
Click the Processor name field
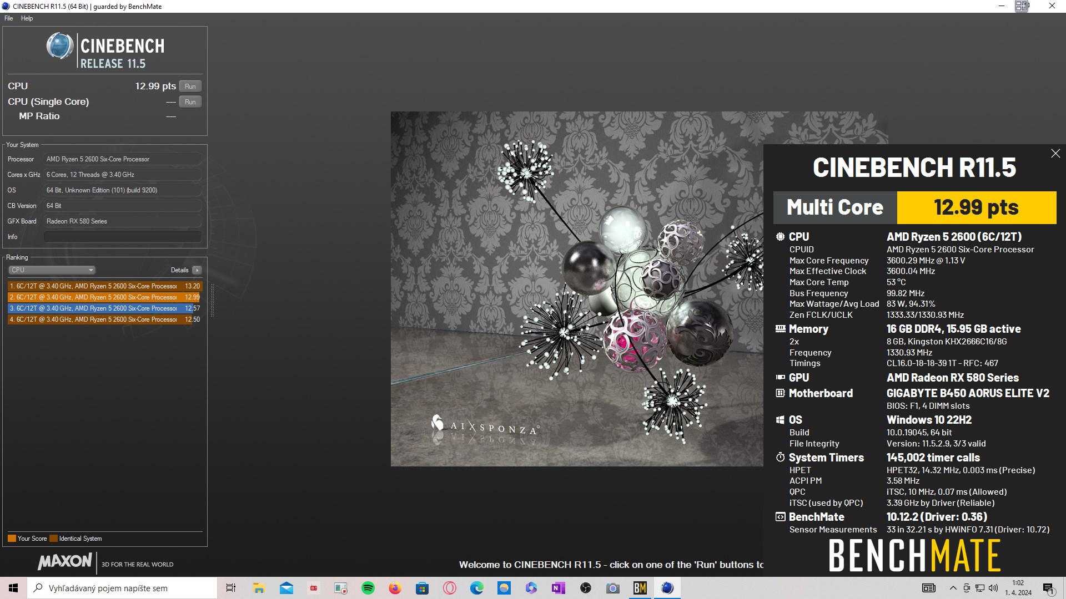point(122,159)
